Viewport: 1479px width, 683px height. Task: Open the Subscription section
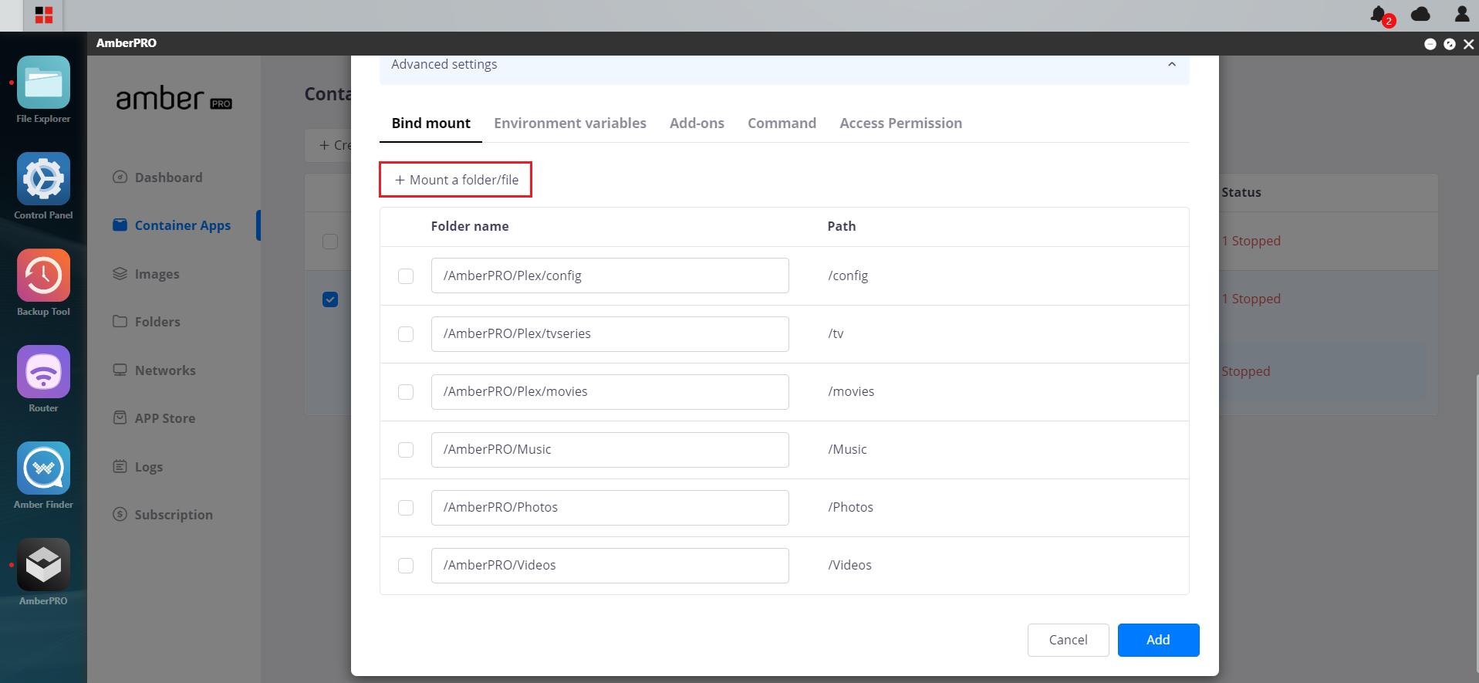(x=174, y=515)
